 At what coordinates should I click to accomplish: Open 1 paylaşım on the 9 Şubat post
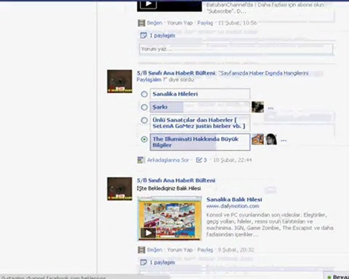[162, 263]
